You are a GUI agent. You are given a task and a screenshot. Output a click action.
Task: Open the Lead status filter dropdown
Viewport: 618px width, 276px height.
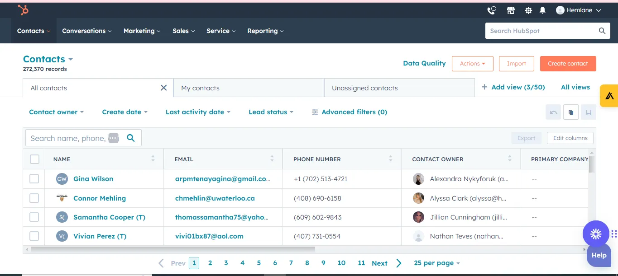tap(271, 112)
